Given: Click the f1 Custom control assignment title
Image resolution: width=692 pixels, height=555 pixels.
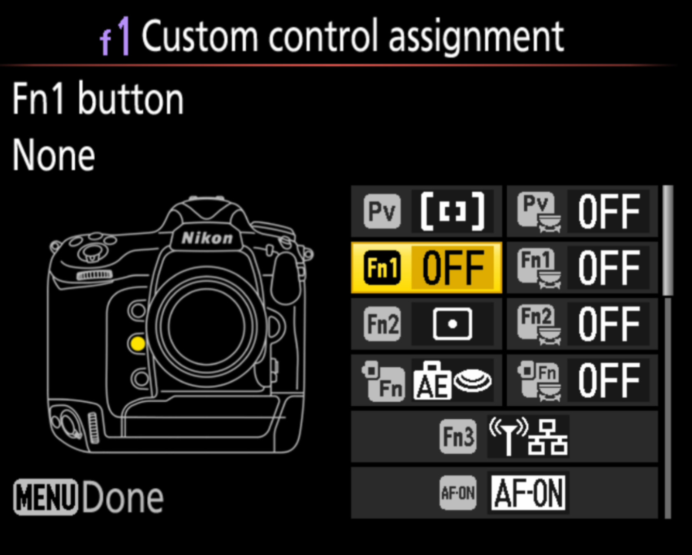Looking at the screenshot, I should click(x=332, y=36).
